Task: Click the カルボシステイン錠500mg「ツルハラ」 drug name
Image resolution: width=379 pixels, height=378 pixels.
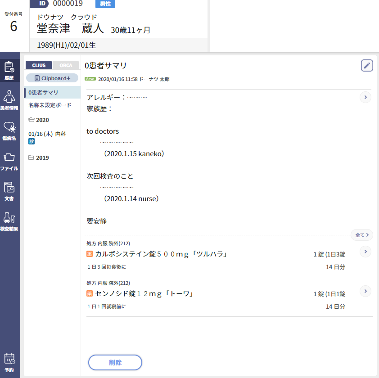Action: click(161, 254)
